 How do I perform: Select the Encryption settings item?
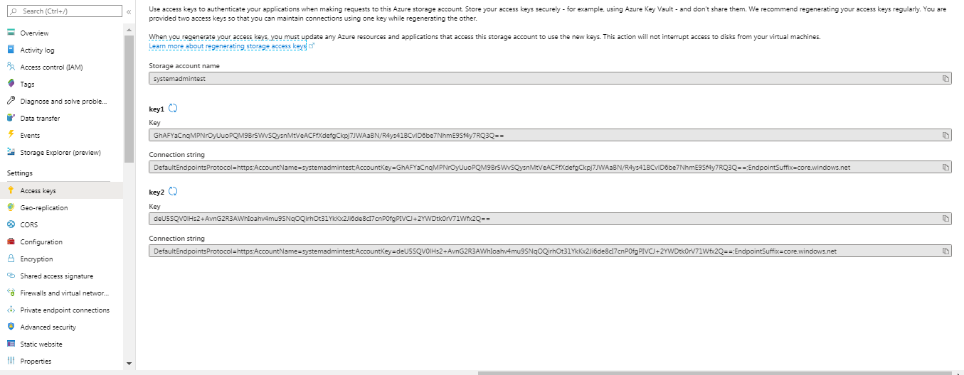pos(36,259)
